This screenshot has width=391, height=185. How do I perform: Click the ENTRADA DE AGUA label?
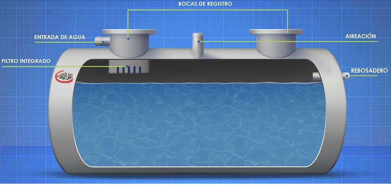[x=60, y=37]
